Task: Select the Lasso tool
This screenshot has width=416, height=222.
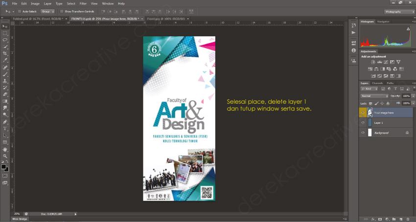Action: pyautogui.click(x=5, y=40)
